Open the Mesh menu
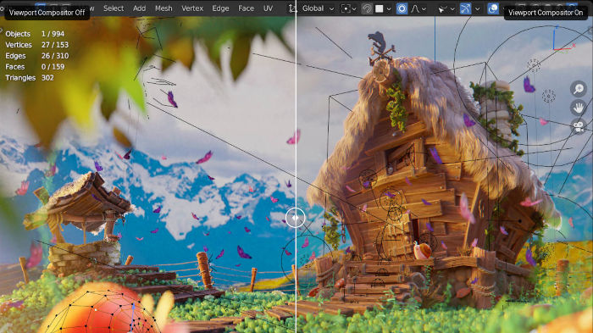Screen dimensions: 593x333 coord(163,8)
